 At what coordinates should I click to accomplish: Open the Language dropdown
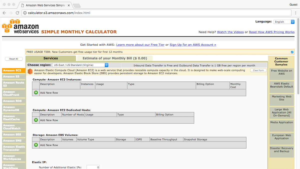(x=284, y=22)
